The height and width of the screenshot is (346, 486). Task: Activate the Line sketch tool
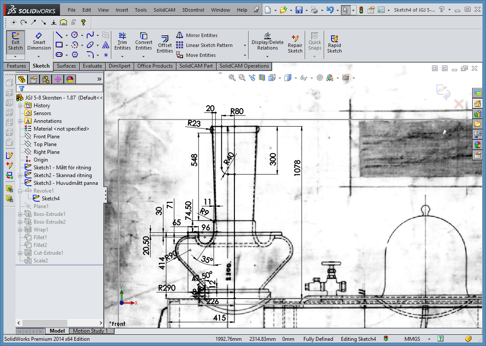pyautogui.click(x=59, y=35)
